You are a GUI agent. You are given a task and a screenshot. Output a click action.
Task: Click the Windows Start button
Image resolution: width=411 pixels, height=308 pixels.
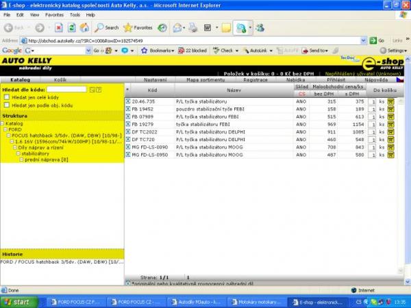(x=16, y=302)
